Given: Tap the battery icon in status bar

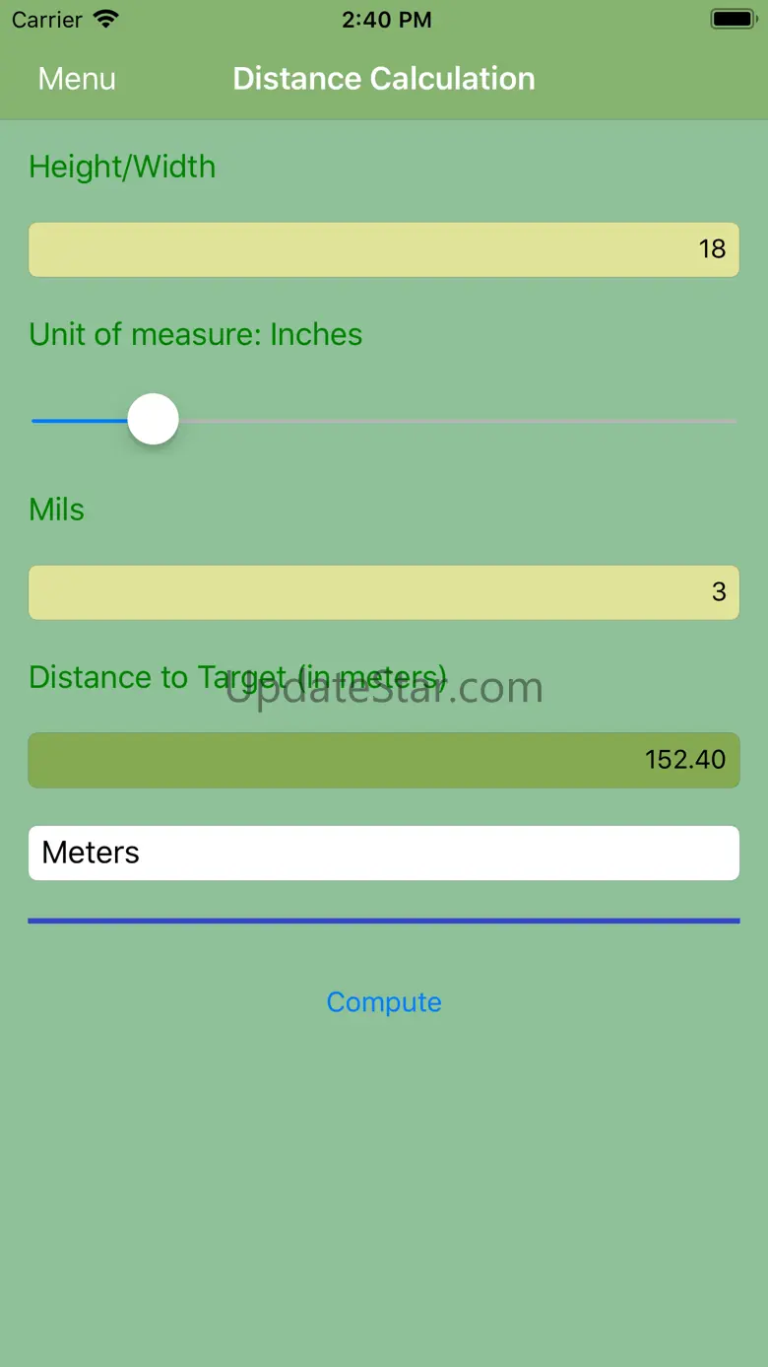Looking at the screenshot, I should (x=733, y=20).
